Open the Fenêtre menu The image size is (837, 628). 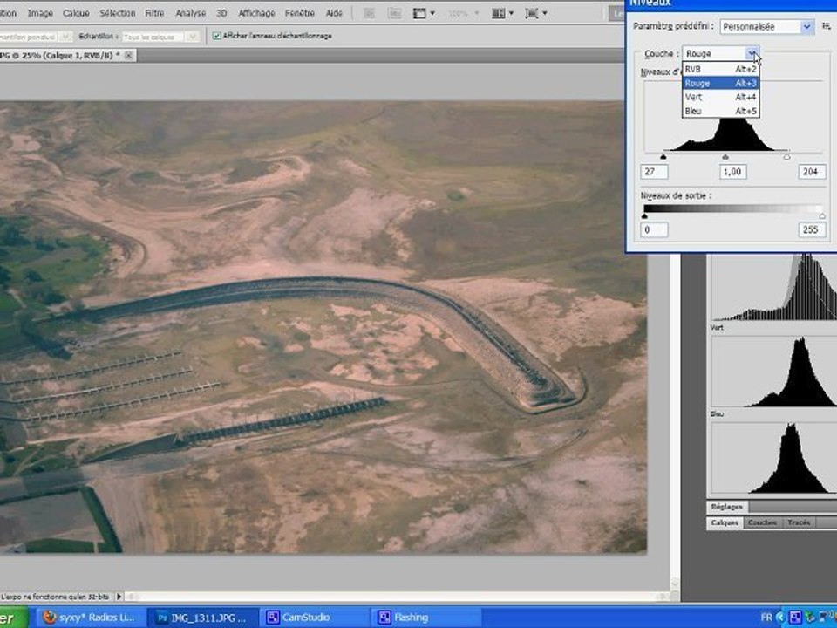pyautogui.click(x=299, y=13)
